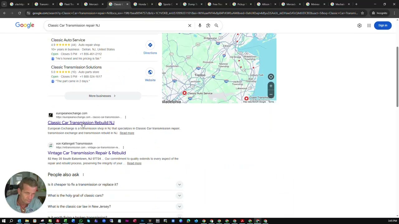Visit Classic Transmission Solutions website
Image resolution: width=399 pixels, height=224 pixels.
point(150,75)
